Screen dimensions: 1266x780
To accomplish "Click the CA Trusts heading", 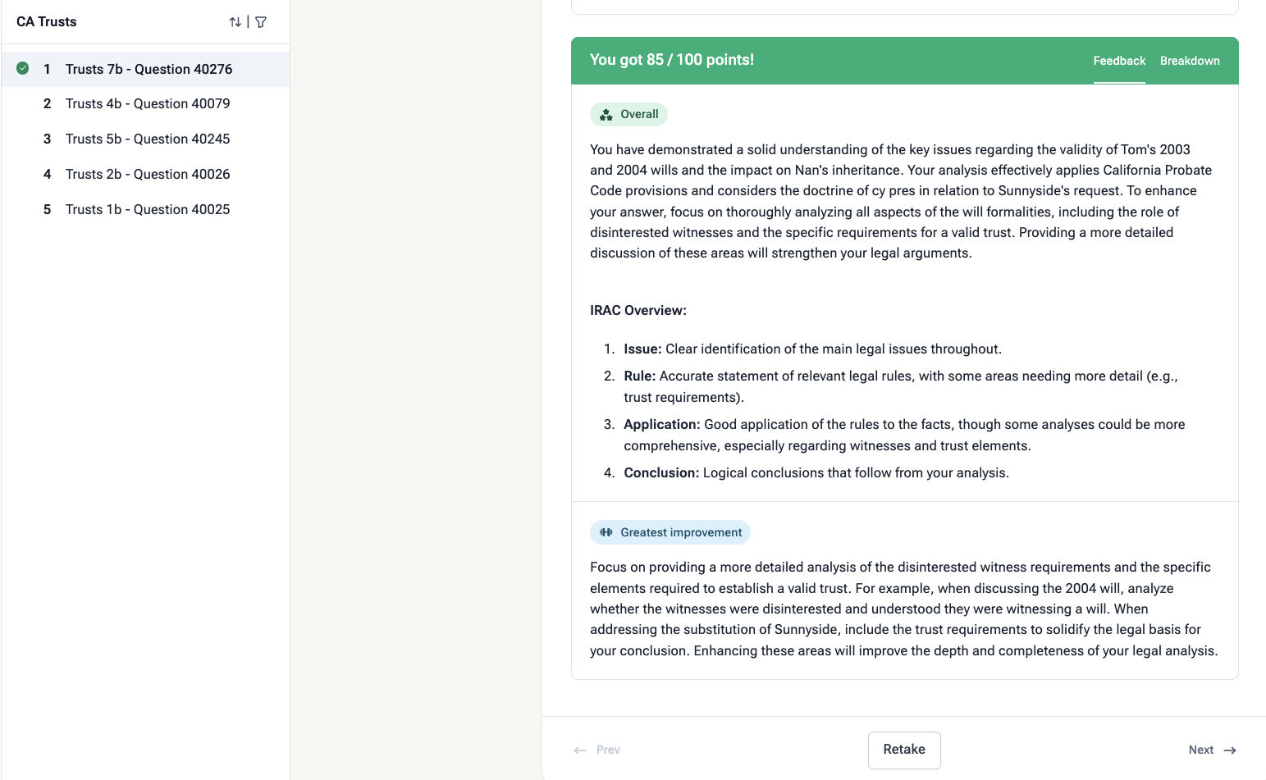I will [47, 22].
